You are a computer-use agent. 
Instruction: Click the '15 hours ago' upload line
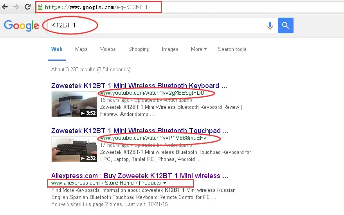[x=146, y=100]
